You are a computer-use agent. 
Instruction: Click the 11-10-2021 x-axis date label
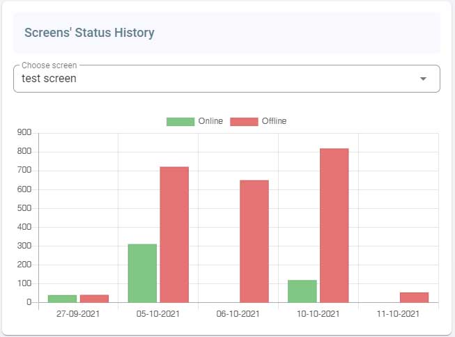click(x=398, y=314)
